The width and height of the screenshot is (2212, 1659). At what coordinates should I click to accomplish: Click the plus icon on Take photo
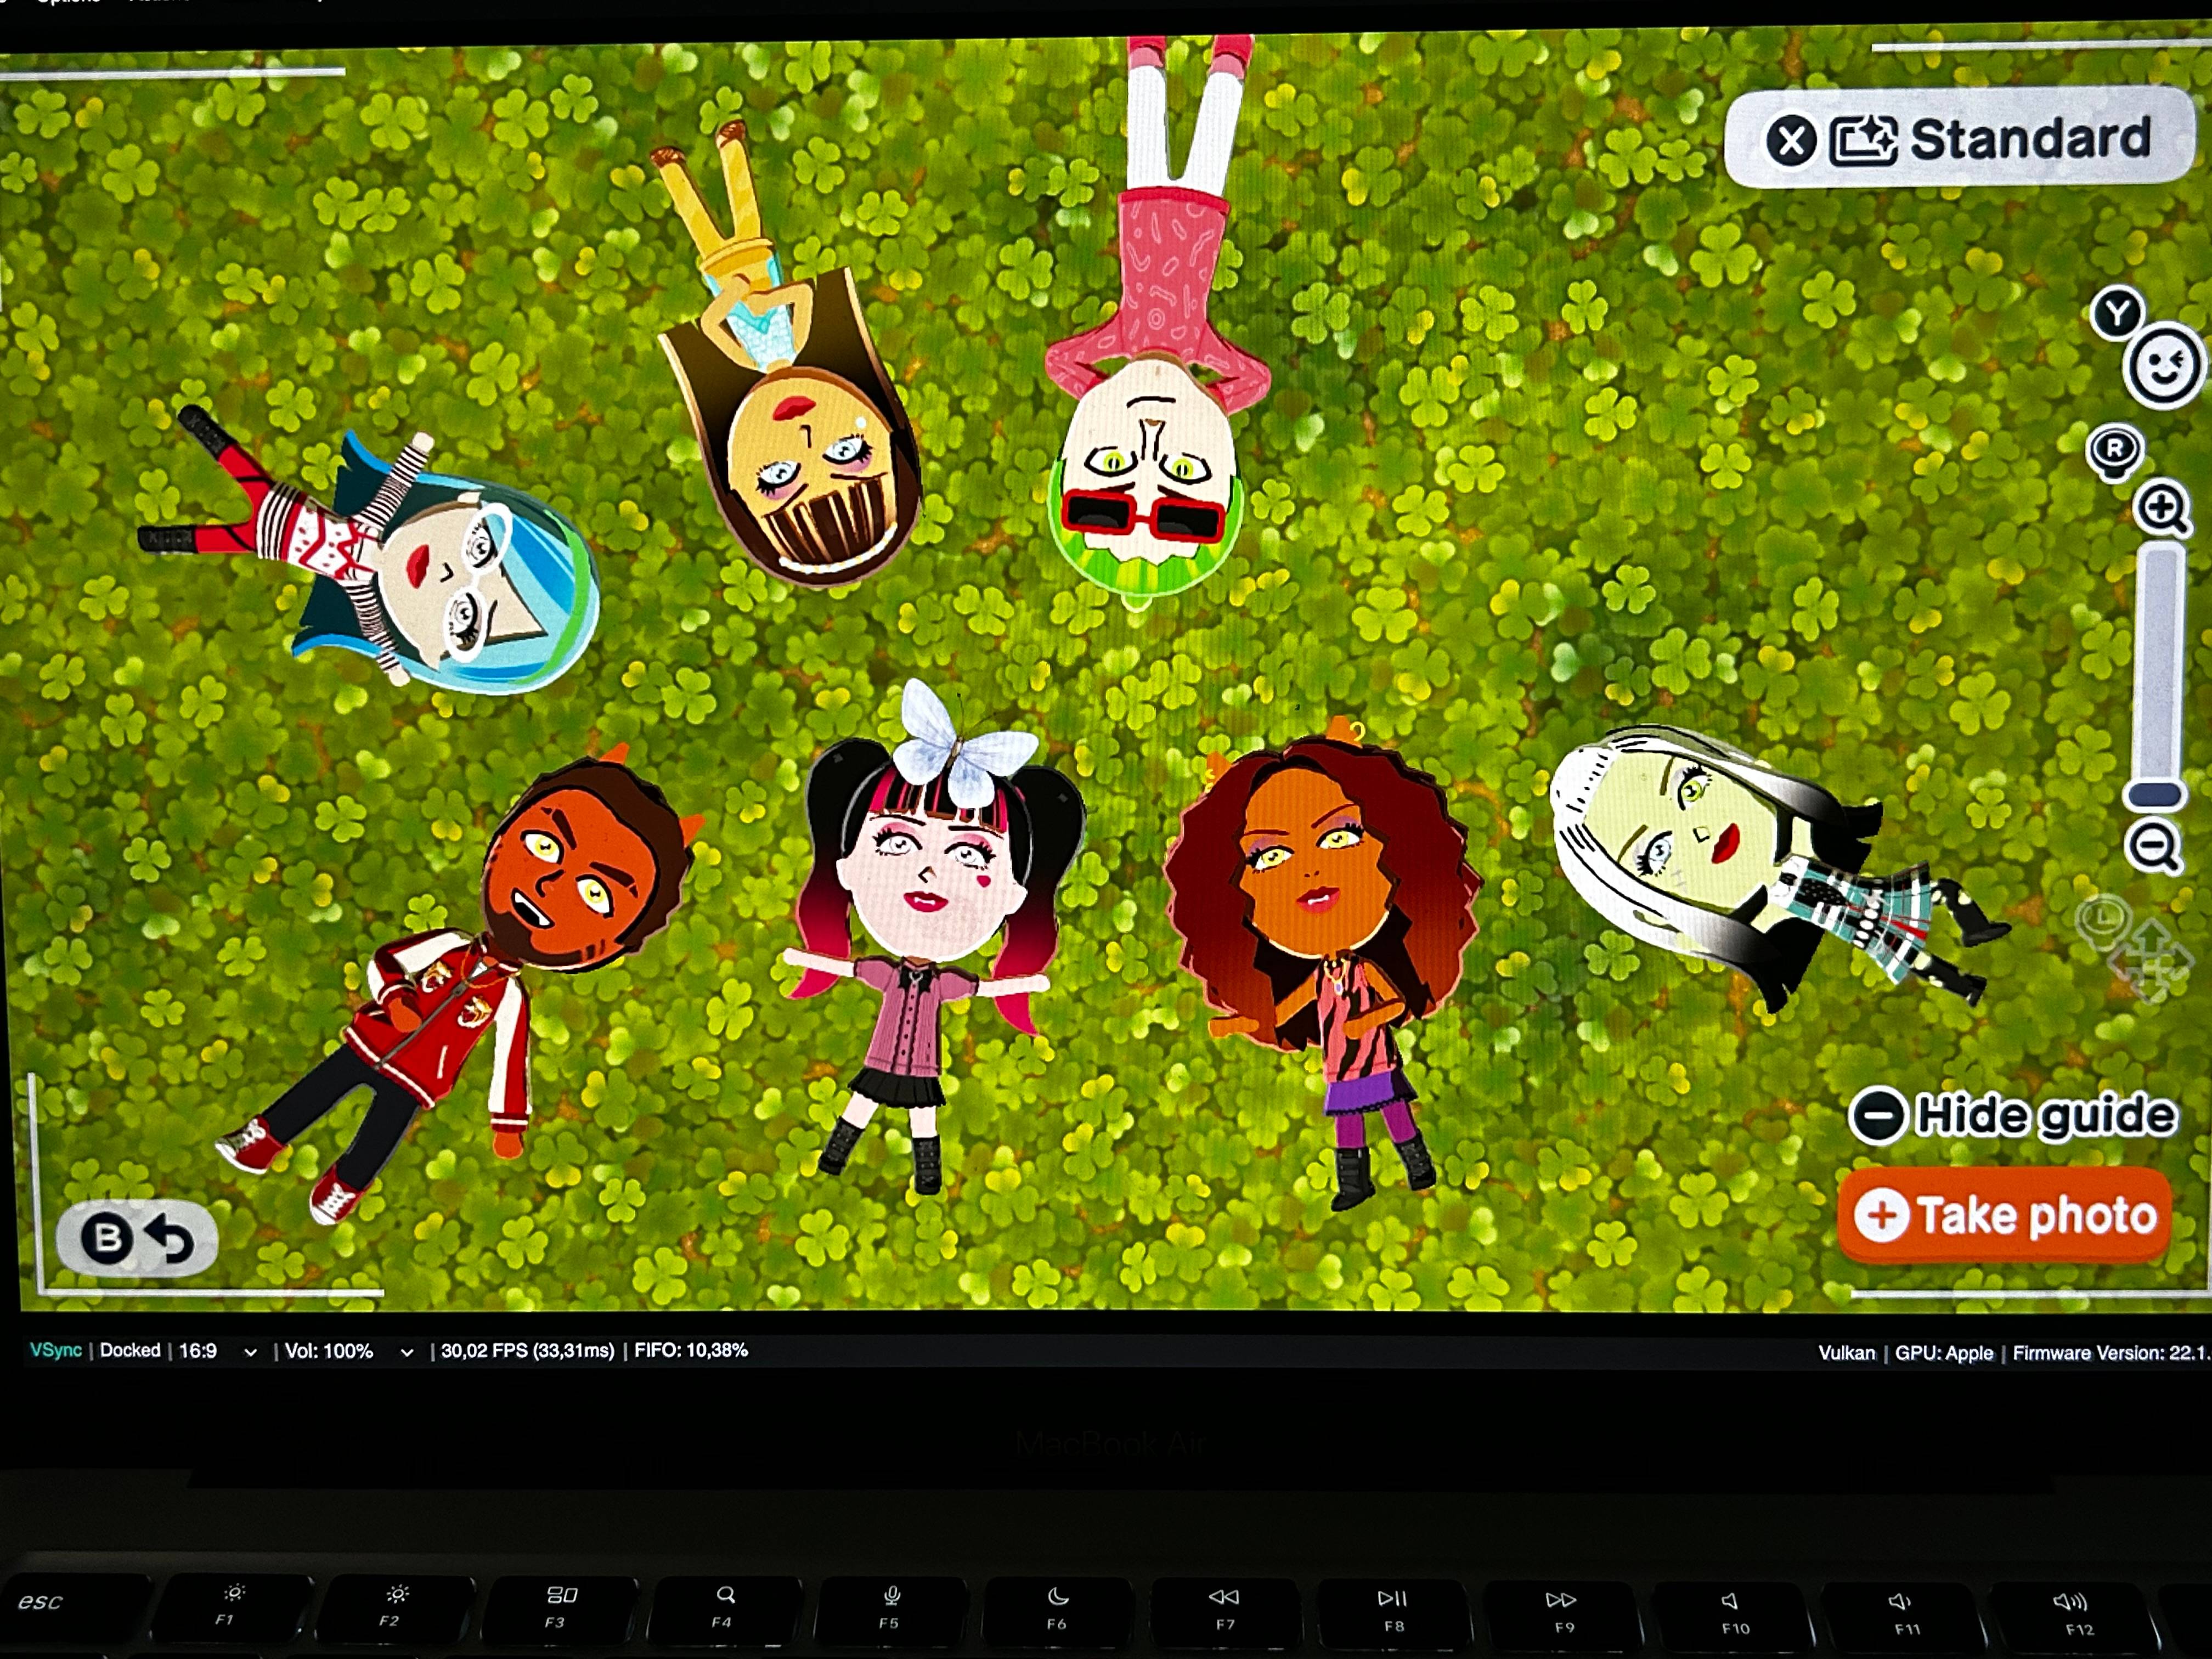(x=1881, y=1216)
